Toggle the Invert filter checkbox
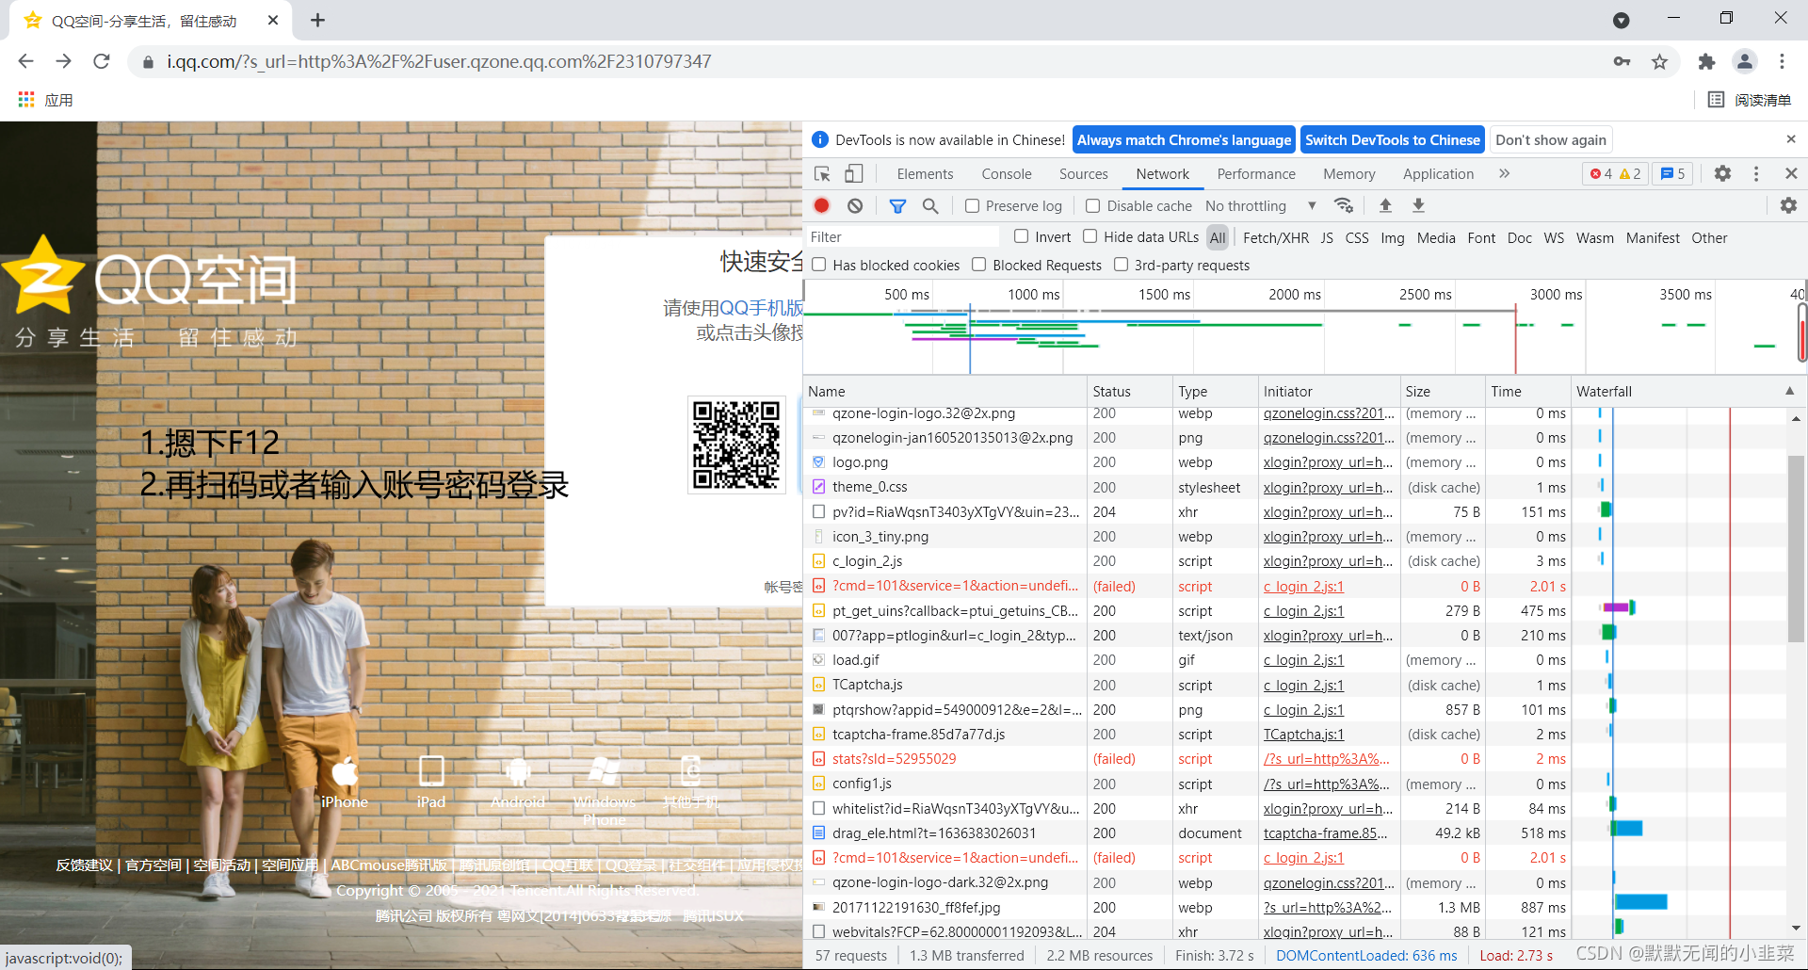Screen dimensions: 1808x970 tap(1021, 236)
